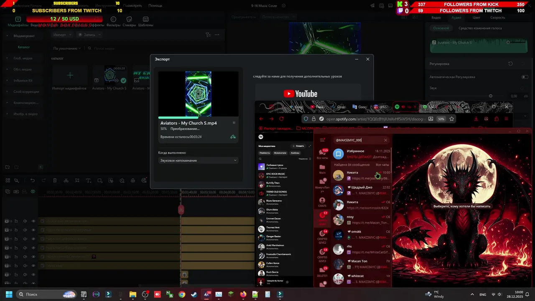
Task: Toggle the Автоматическая Регулировка switch
Action: tap(525, 77)
